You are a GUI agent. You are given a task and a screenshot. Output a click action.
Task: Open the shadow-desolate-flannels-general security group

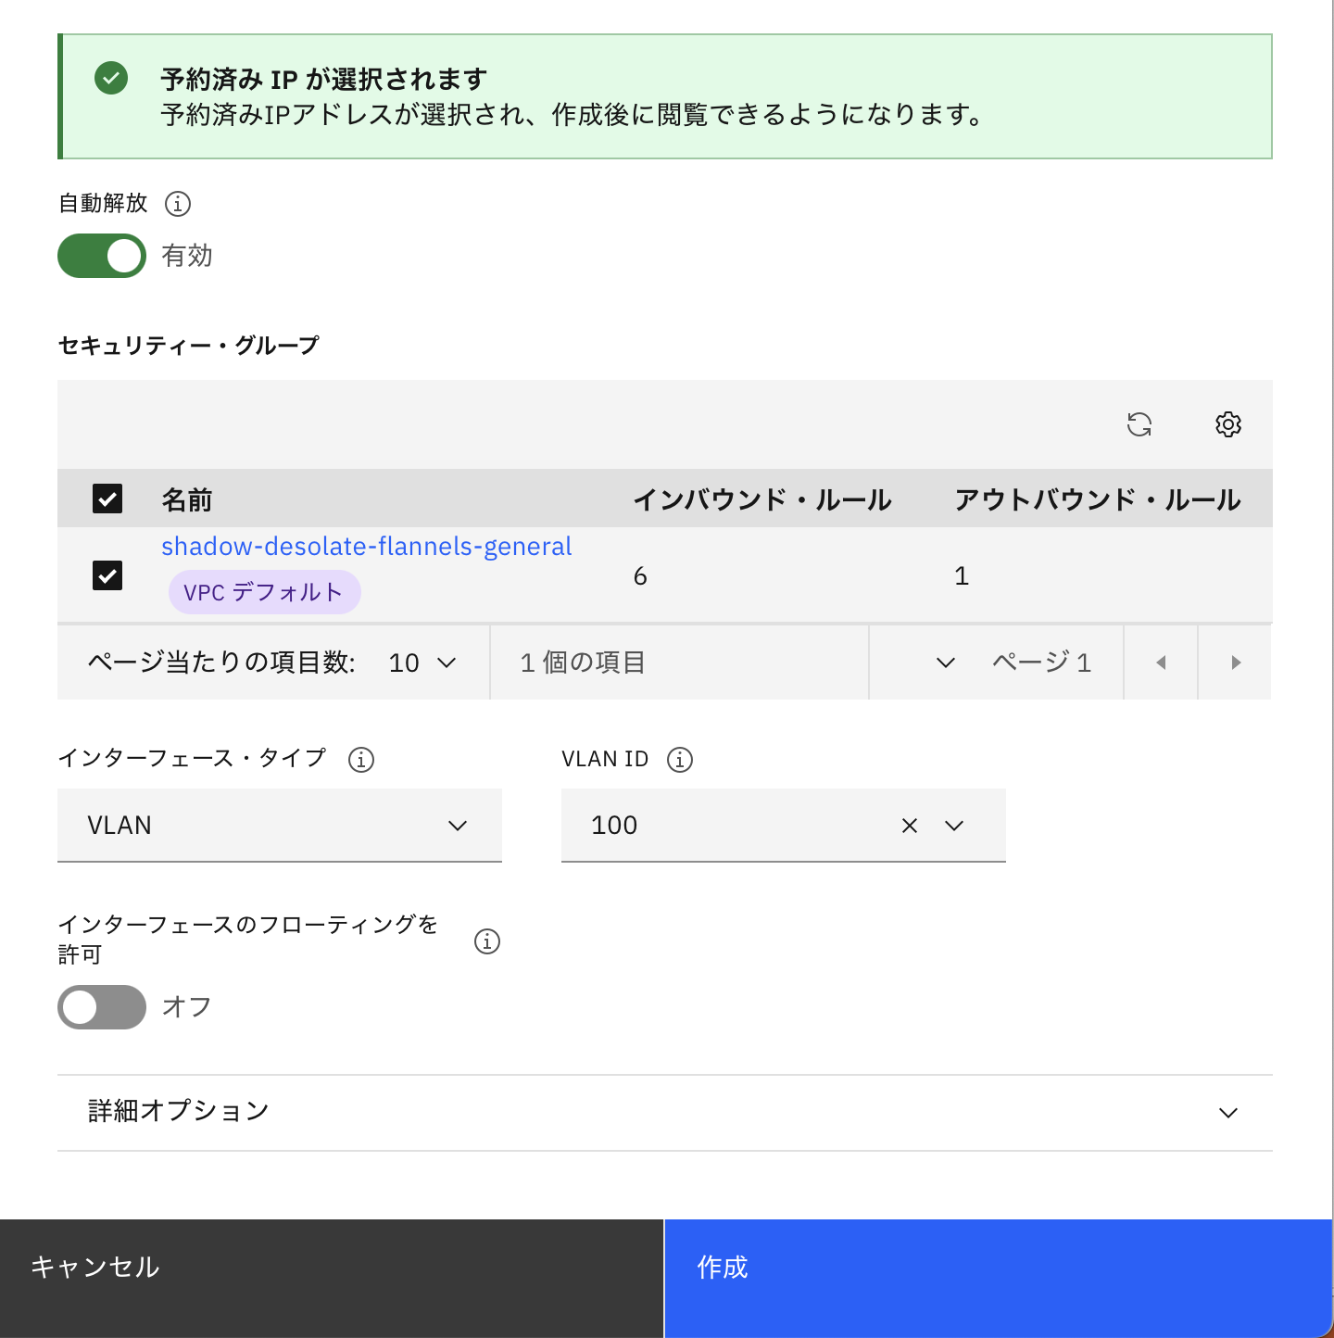pyautogui.click(x=366, y=547)
